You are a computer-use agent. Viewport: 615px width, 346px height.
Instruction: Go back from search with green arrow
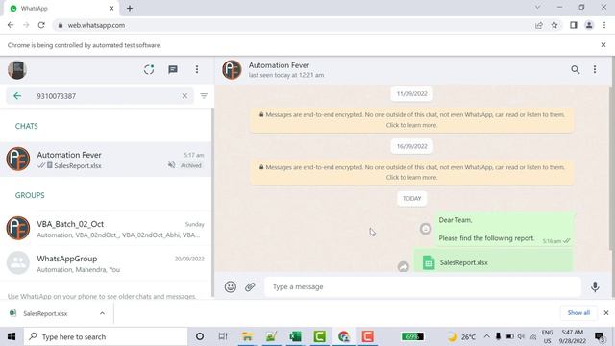click(x=17, y=96)
